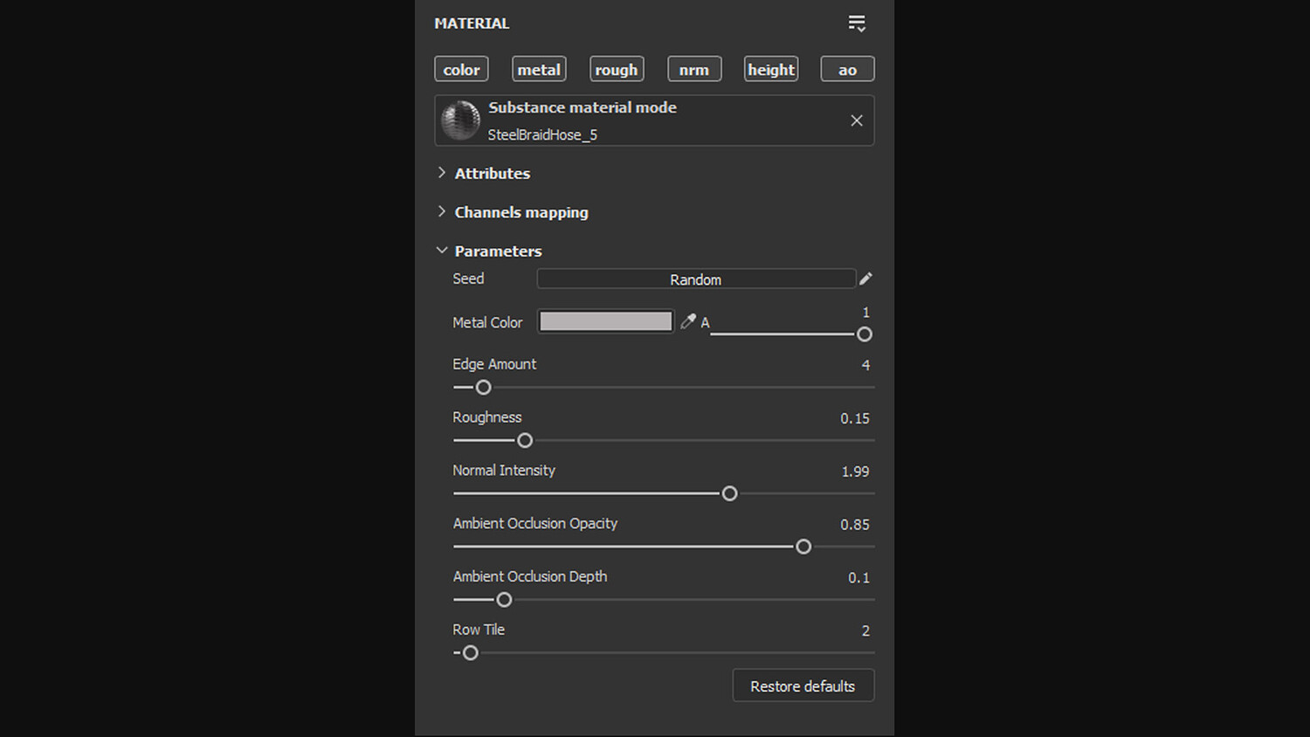Restore defaults for the material parameters

(803, 685)
